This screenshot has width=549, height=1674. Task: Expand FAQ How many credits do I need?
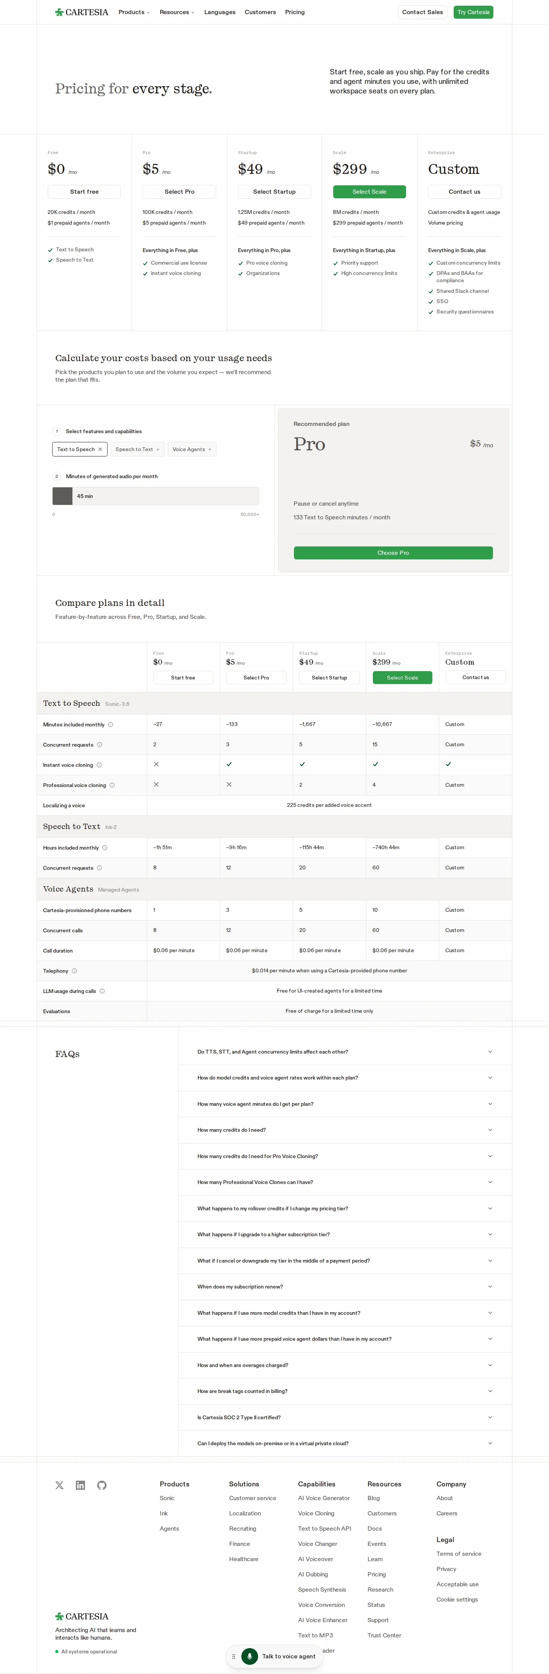(x=345, y=1130)
